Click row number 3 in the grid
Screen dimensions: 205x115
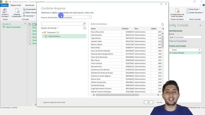click(x=30, y=34)
